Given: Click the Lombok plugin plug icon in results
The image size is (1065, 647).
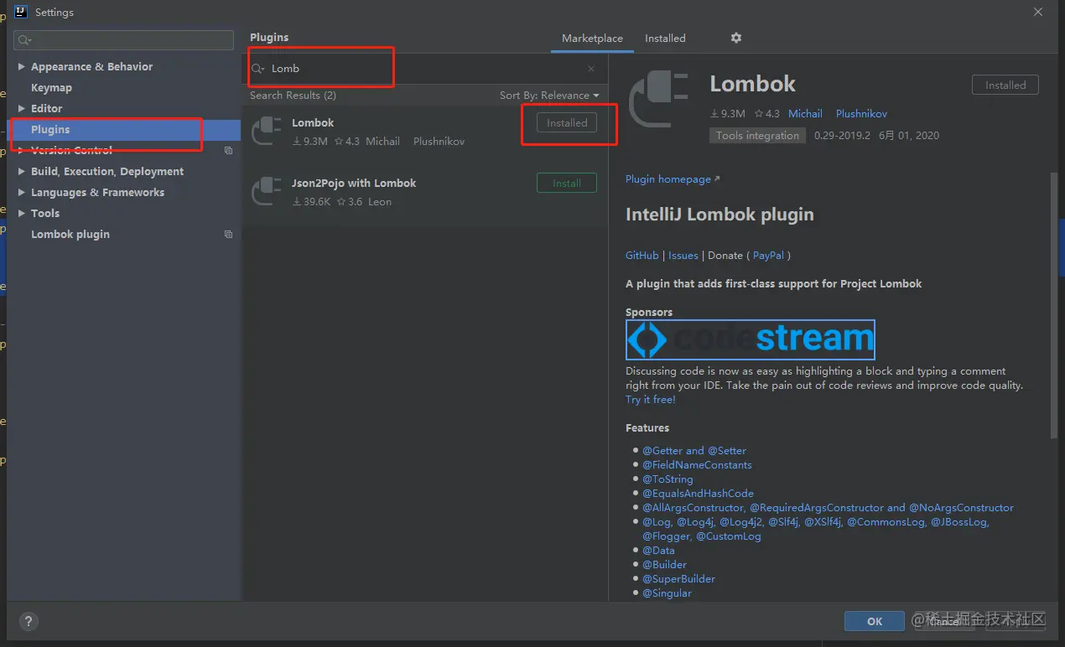Looking at the screenshot, I should pyautogui.click(x=267, y=132).
